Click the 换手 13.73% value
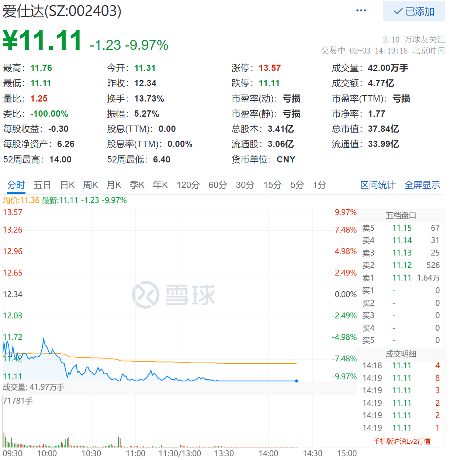 pyautogui.click(x=149, y=99)
